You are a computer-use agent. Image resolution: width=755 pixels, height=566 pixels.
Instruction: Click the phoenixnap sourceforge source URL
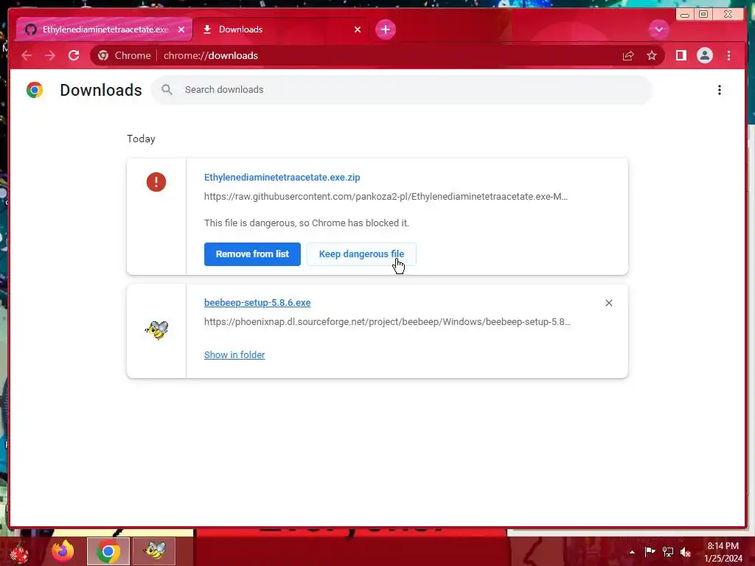click(387, 321)
